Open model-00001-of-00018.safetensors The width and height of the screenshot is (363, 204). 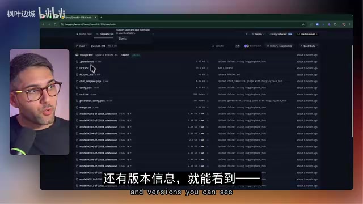coord(98,114)
